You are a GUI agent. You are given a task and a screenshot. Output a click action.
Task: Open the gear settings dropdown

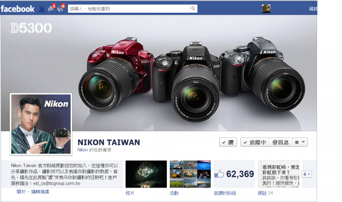300,142
